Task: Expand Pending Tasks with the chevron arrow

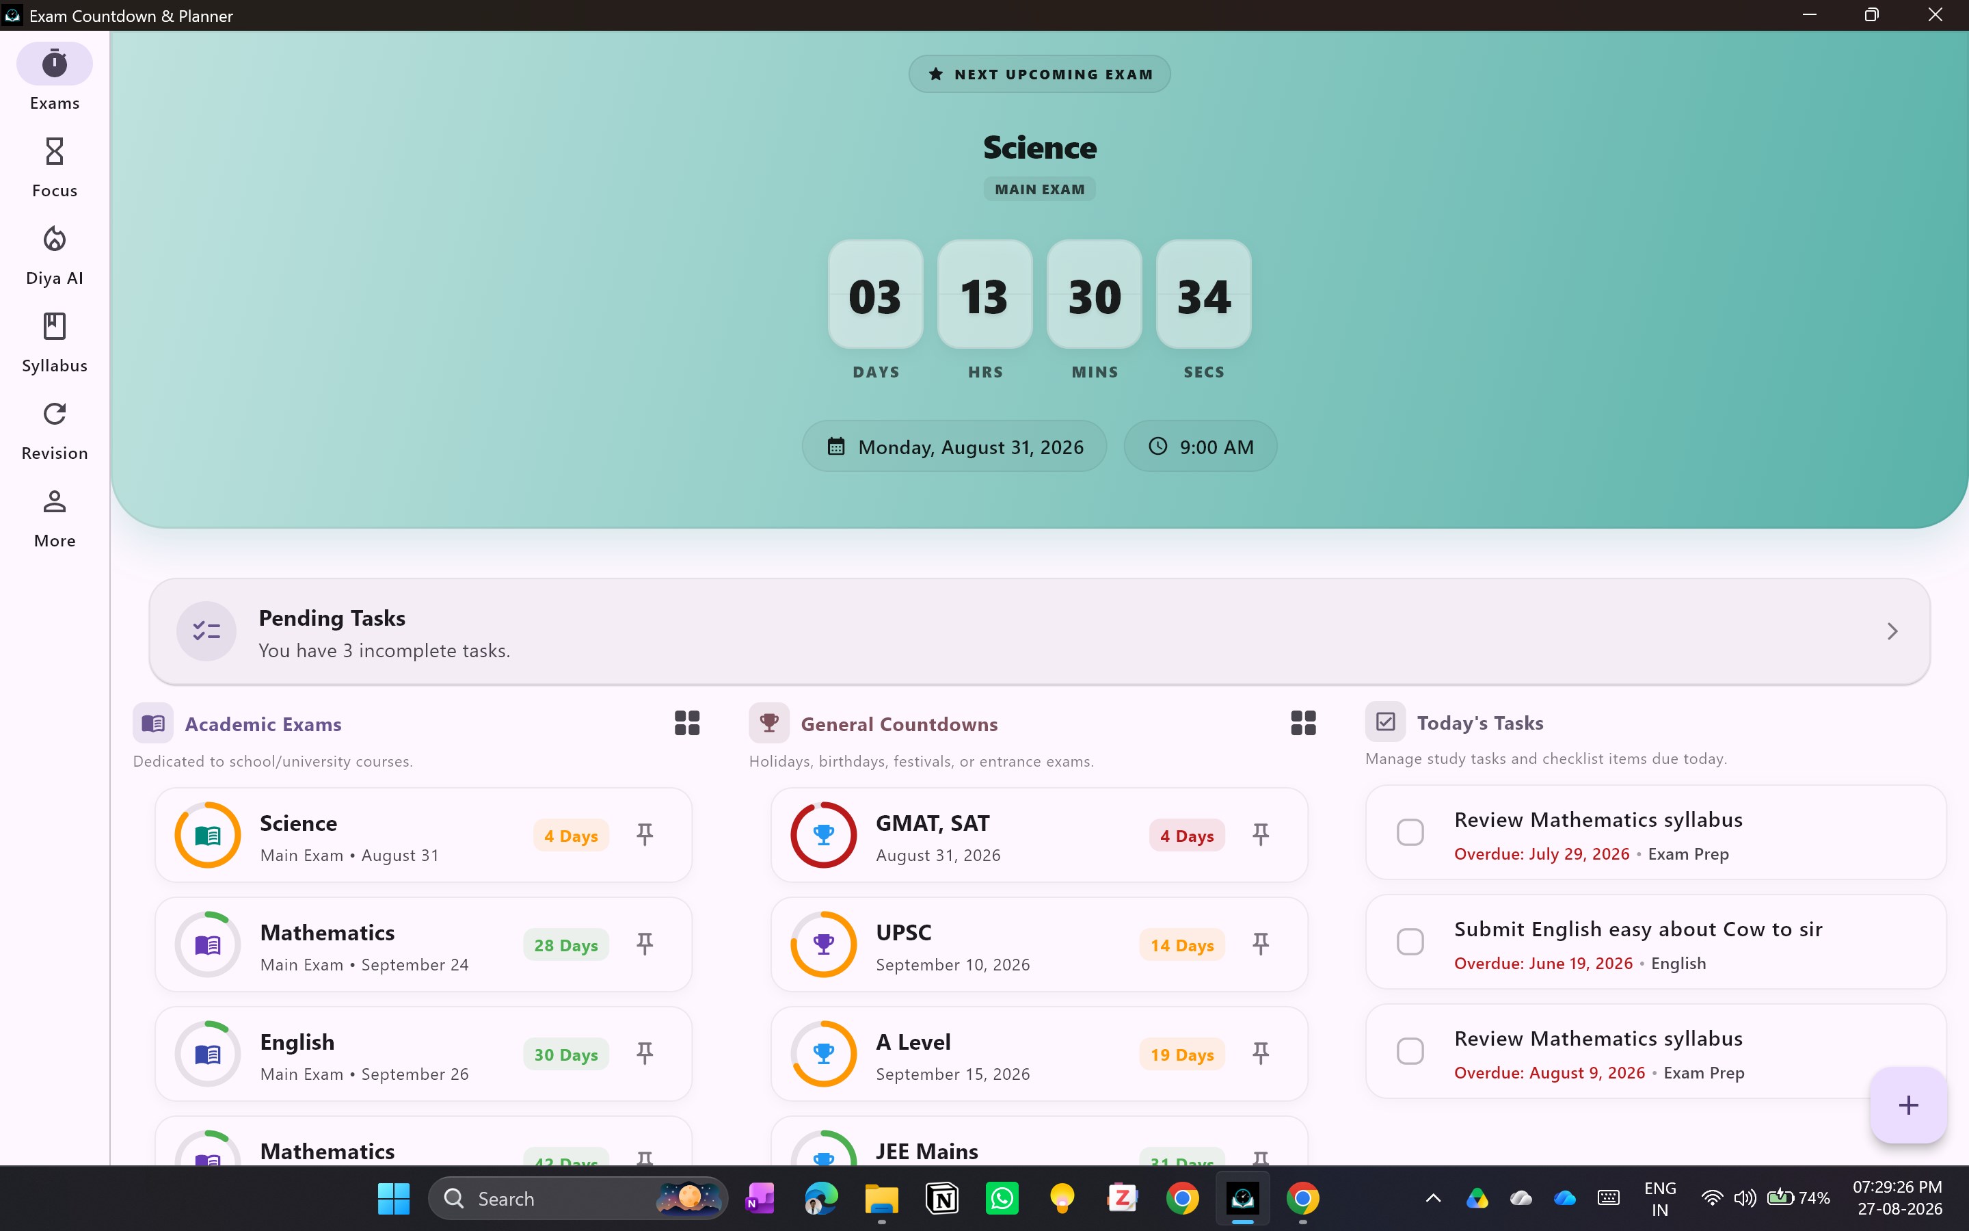Action: pyautogui.click(x=1892, y=631)
